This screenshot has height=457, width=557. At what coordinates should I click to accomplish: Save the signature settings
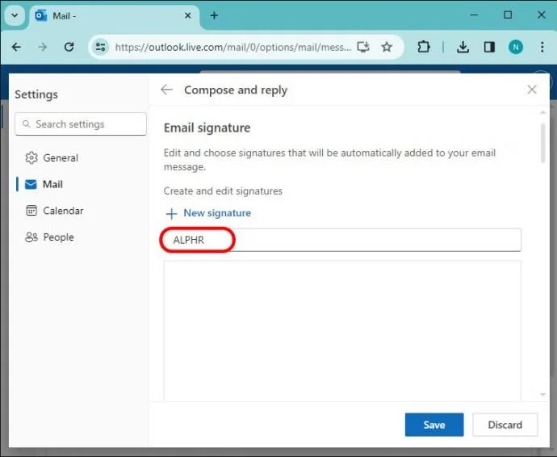click(434, 425)
